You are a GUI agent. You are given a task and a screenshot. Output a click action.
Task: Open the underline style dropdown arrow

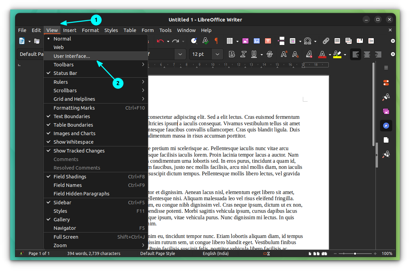tap(261, 54)
